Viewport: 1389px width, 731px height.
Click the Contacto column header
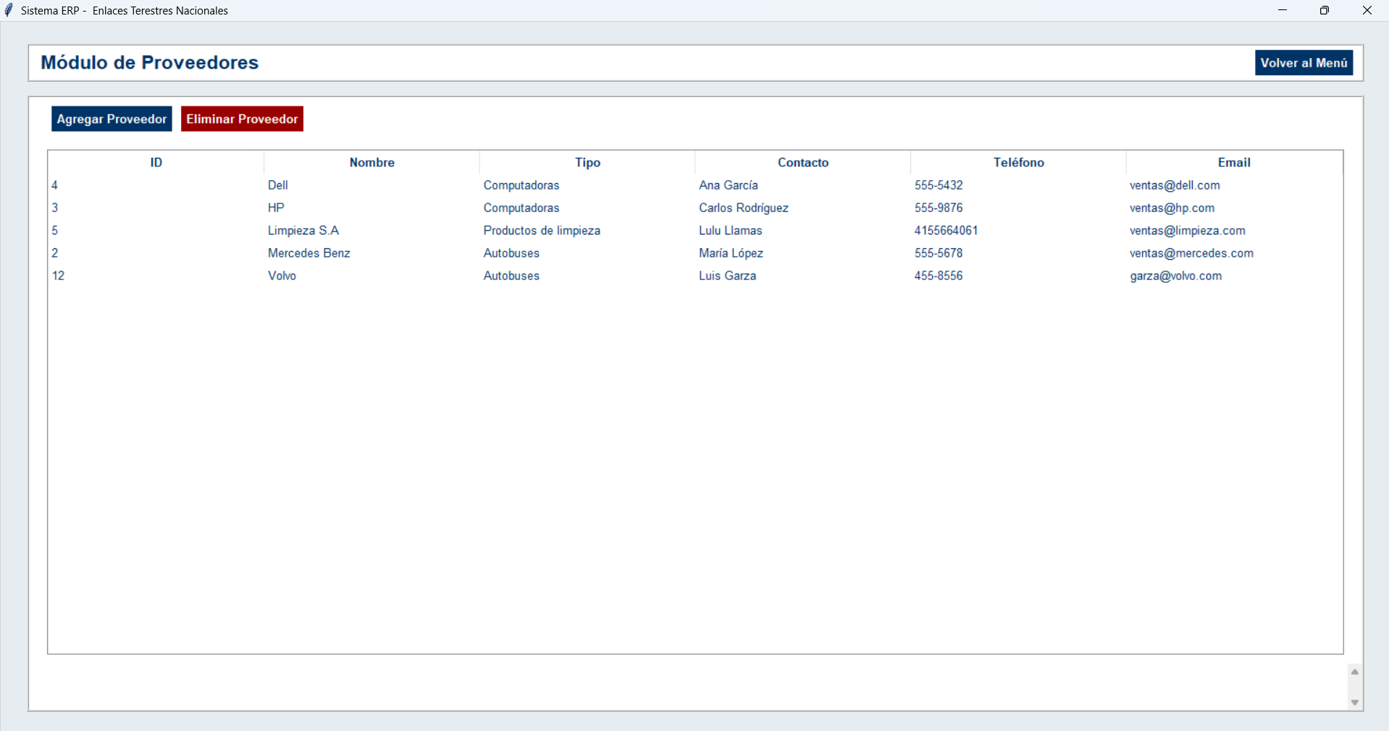coord(803,162)
